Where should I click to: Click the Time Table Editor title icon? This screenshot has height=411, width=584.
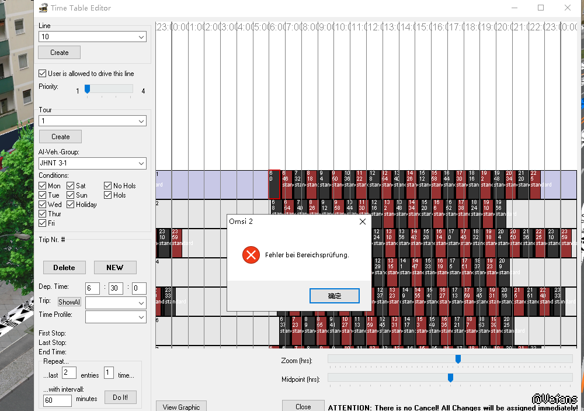[x=43, y=8]
